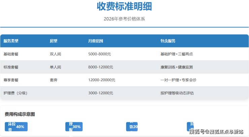This screenshot has width=249, height=137.
Task: Click the 套房 room type cell
Action: [x=54, y=80]
